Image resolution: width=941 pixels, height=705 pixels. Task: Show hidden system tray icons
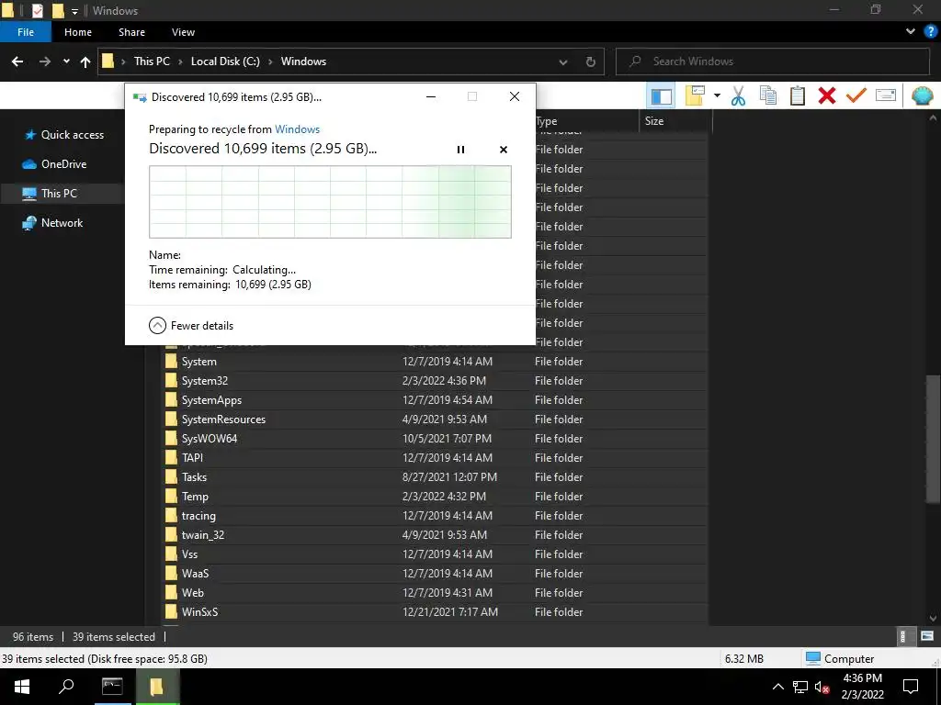tap(777, 687)
